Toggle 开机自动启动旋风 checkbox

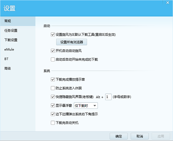point(53,51)
